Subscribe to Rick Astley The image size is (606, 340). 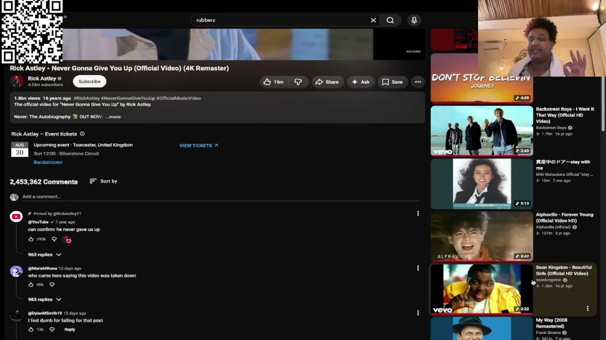coord(89,82)
